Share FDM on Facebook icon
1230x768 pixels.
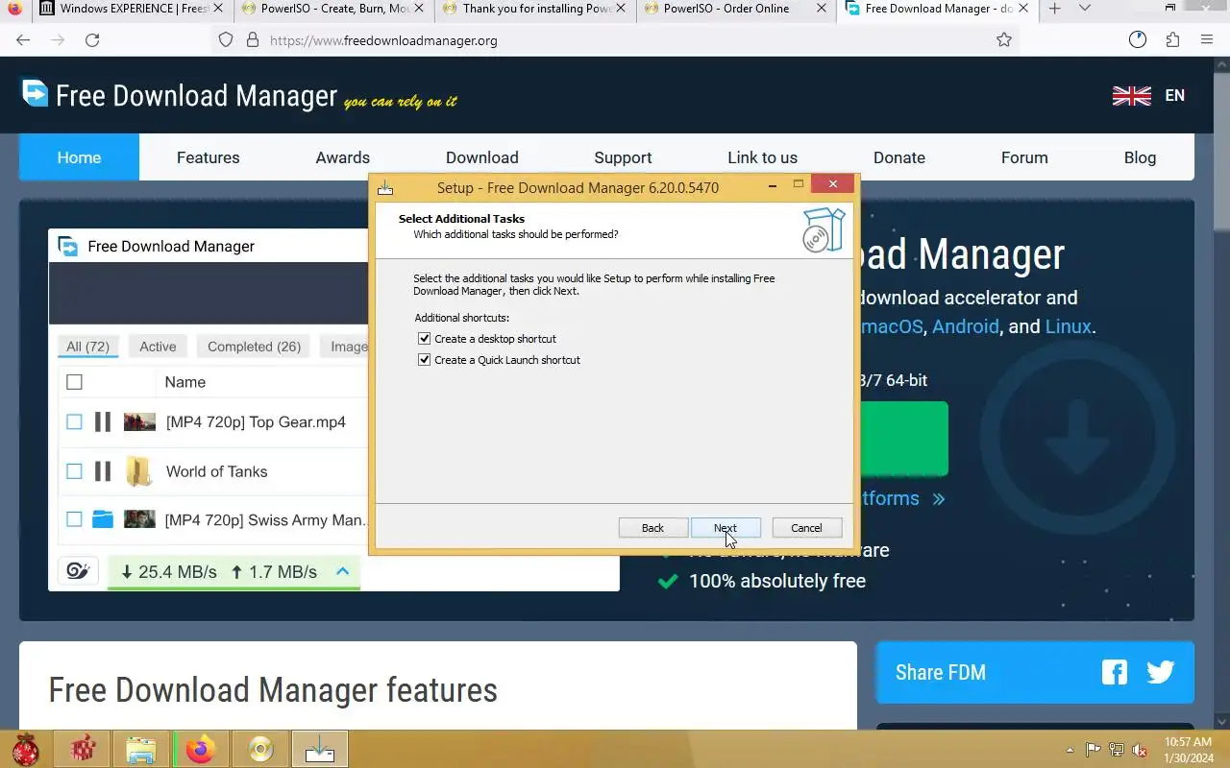[x=1115, y=672]
